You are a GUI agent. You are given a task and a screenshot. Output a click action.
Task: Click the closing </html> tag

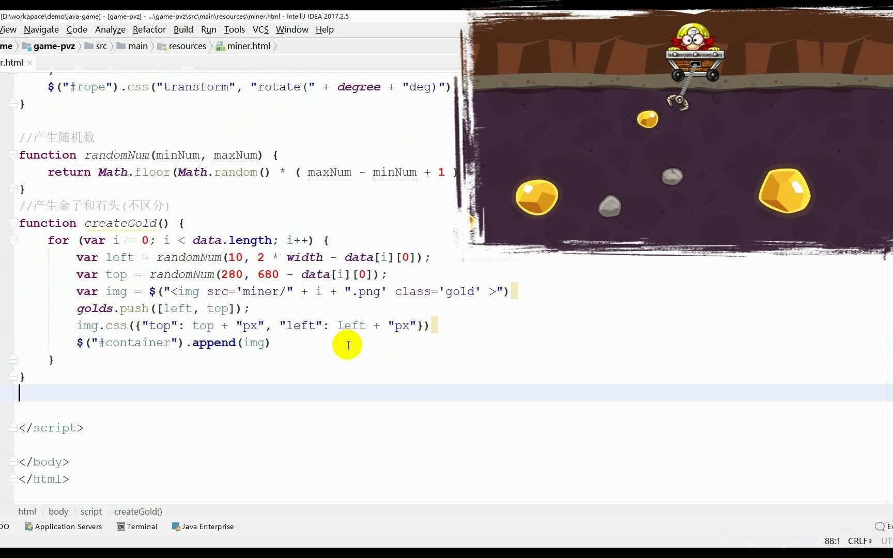pos(43,479)
